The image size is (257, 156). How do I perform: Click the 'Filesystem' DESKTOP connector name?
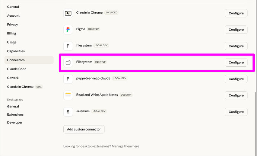click(x=84, y=62)
